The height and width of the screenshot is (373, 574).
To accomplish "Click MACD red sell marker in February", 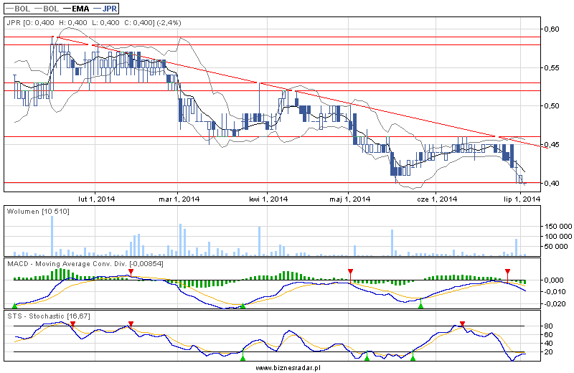I will (131, 272).
